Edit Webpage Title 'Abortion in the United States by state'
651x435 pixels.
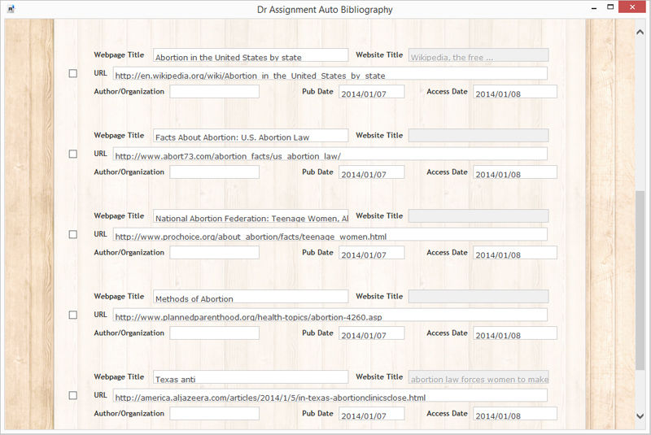pos(251,55)
